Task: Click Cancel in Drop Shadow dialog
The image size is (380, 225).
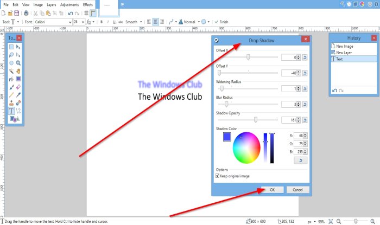Action: pos(297,190)
